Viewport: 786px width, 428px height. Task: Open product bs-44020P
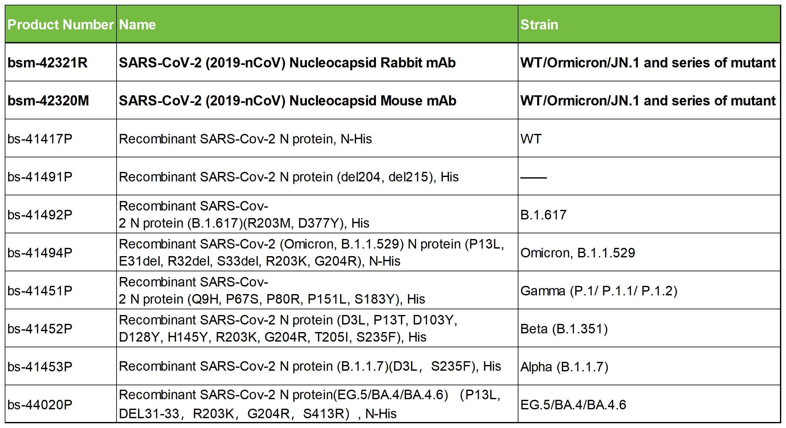point(40,405)
